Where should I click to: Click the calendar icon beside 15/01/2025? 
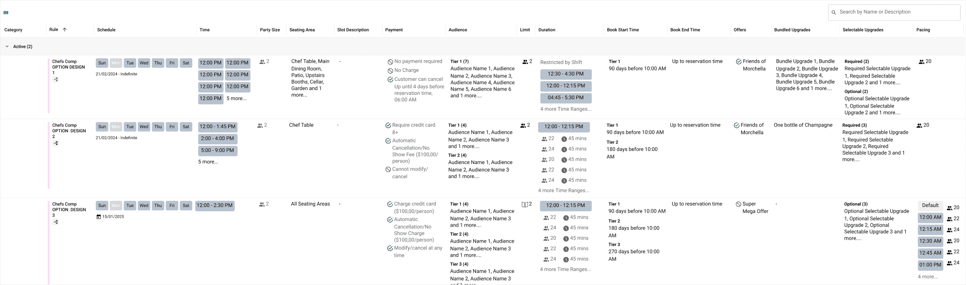pos(99,217)
